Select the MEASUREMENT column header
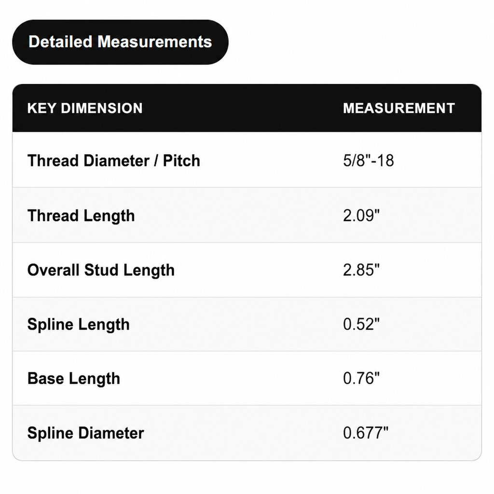The image size is (494, 494). tap(398, 108)
